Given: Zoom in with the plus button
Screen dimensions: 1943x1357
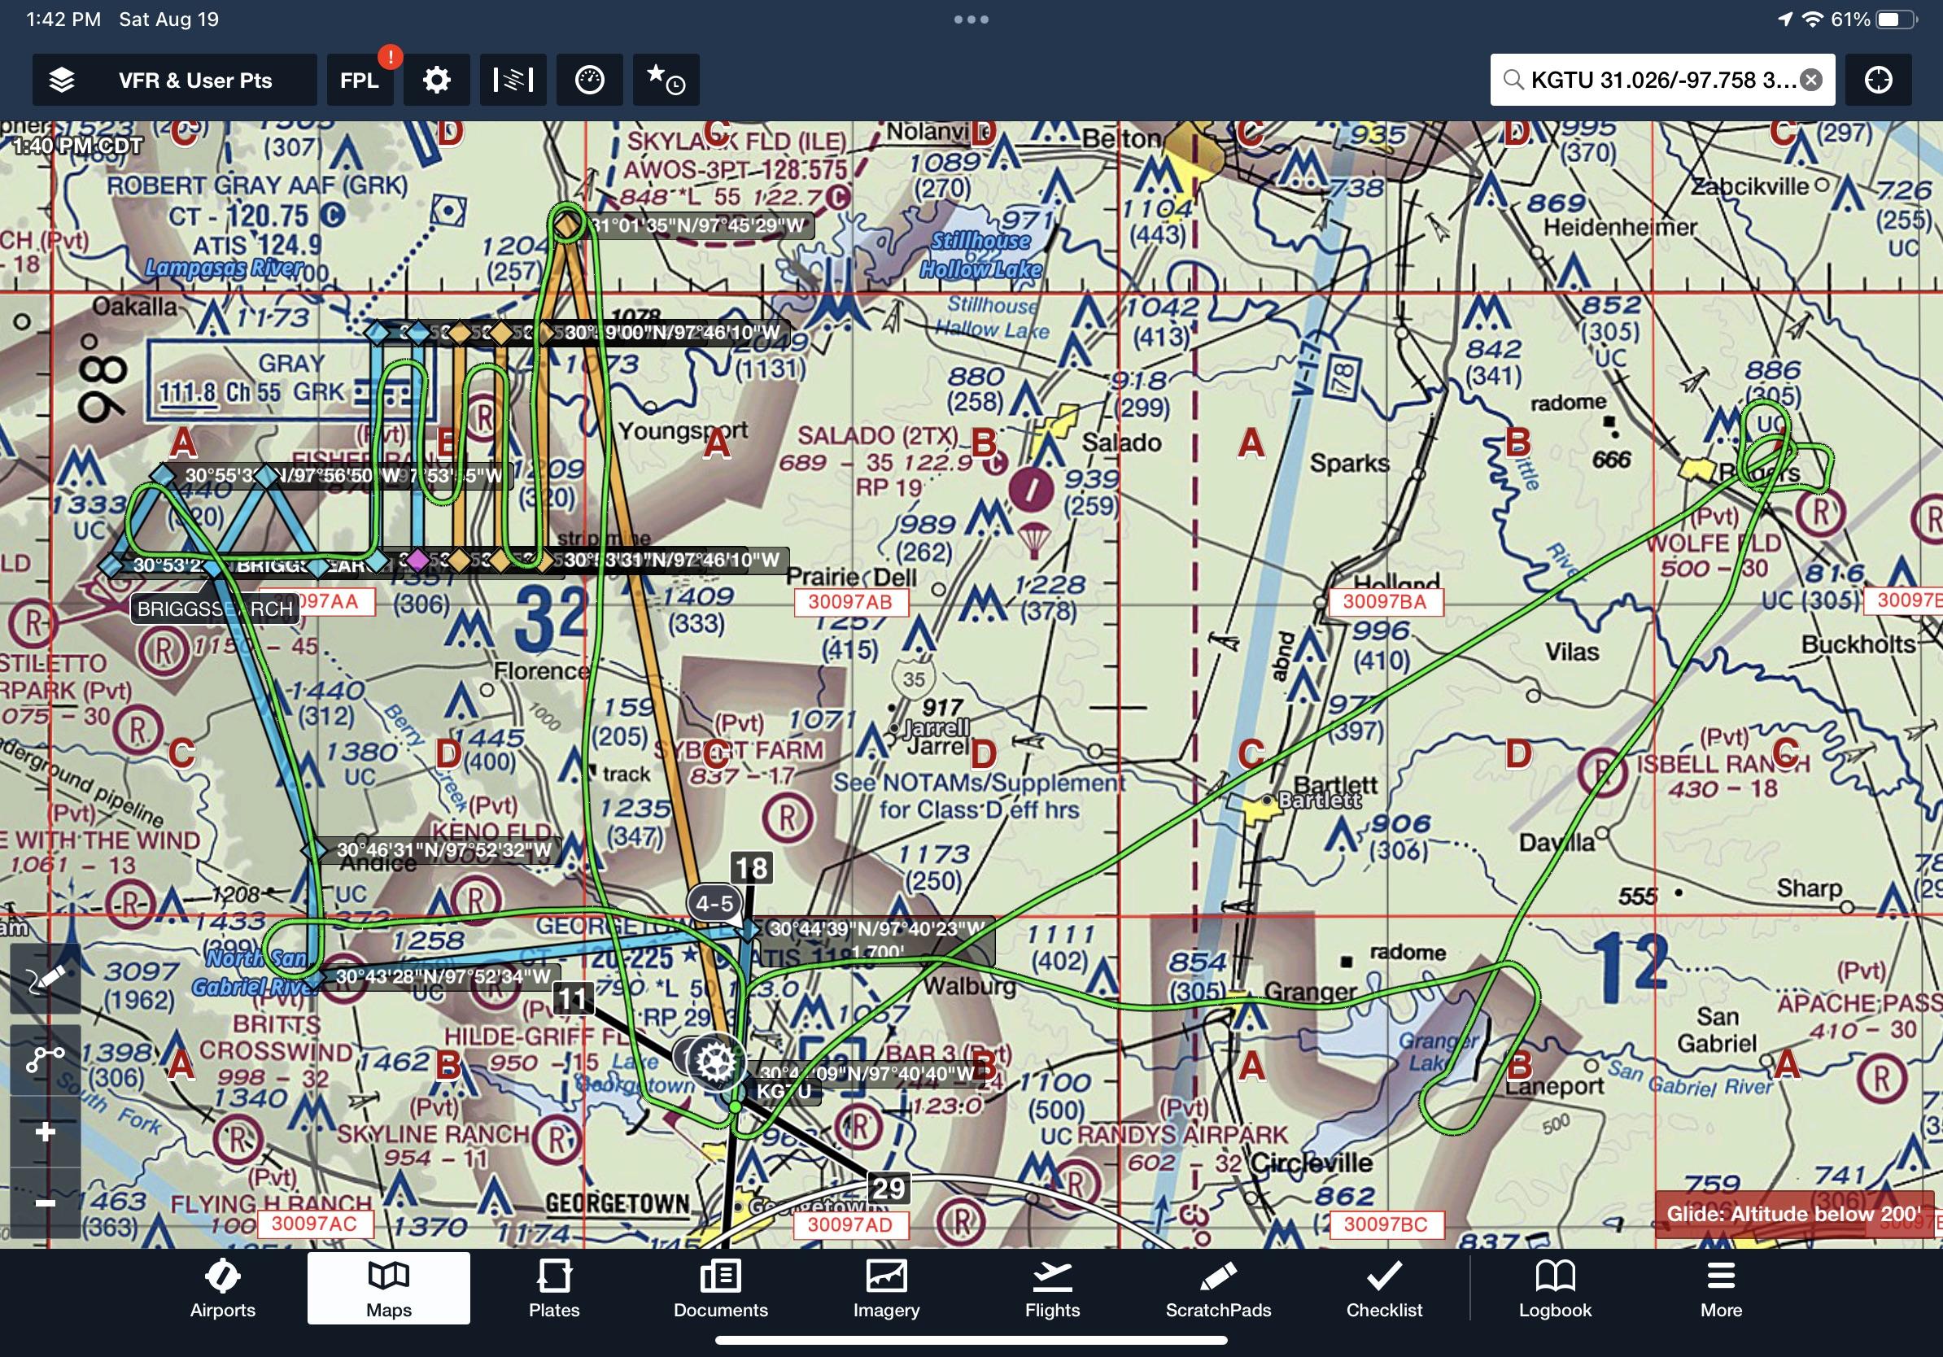Looking at the screenshot, I should click(x=46, y=1132).
